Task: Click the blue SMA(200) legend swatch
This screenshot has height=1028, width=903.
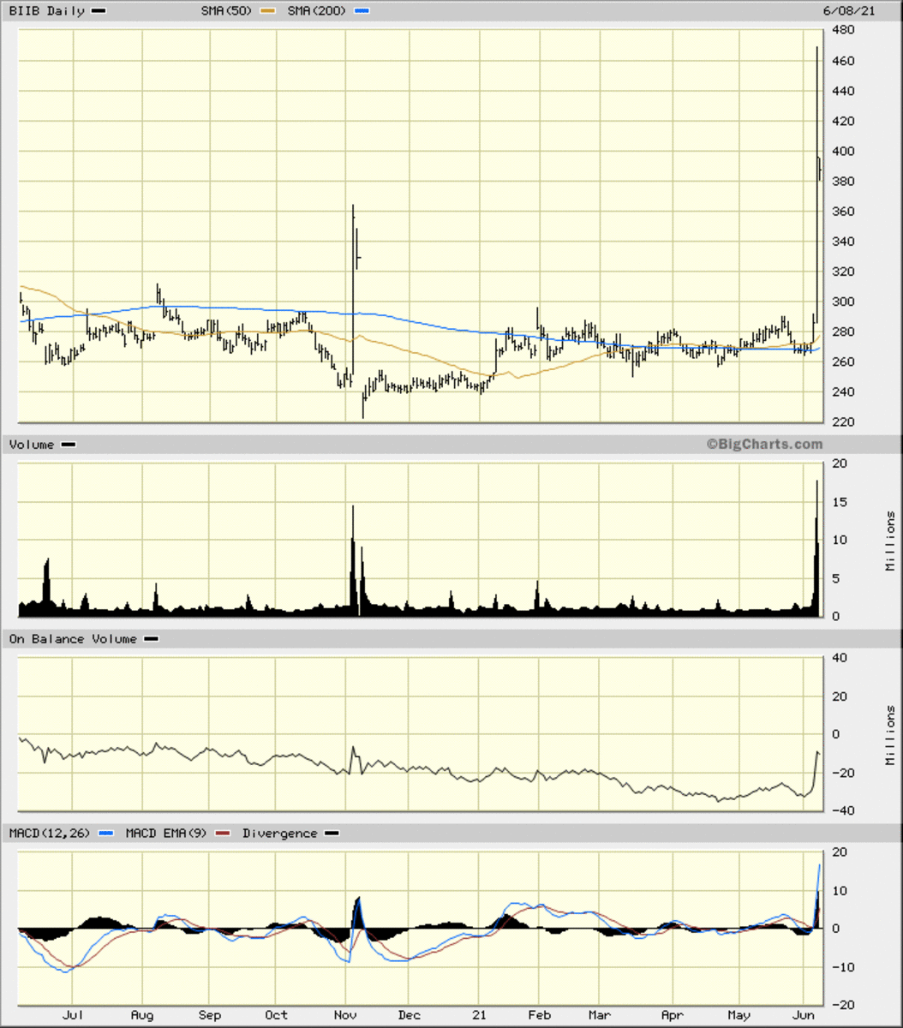Action: pyautogui.click(x=363, y=11)
